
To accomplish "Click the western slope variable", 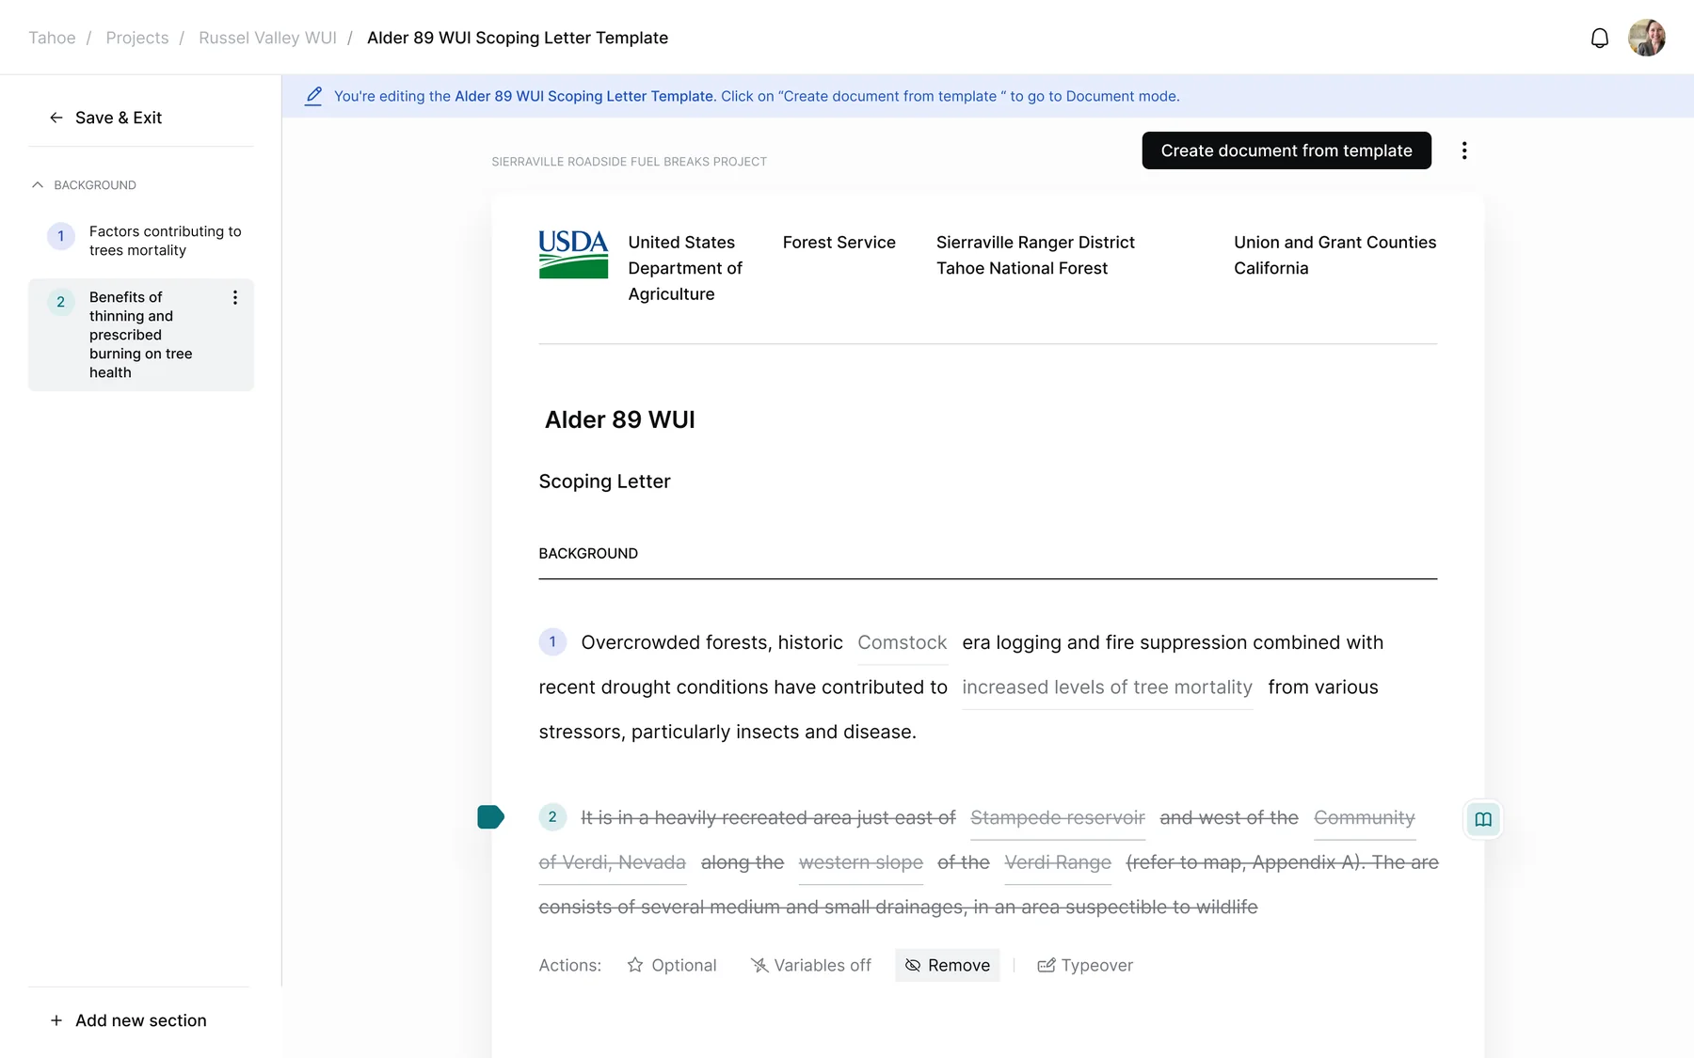I will [x=861, y=862].
